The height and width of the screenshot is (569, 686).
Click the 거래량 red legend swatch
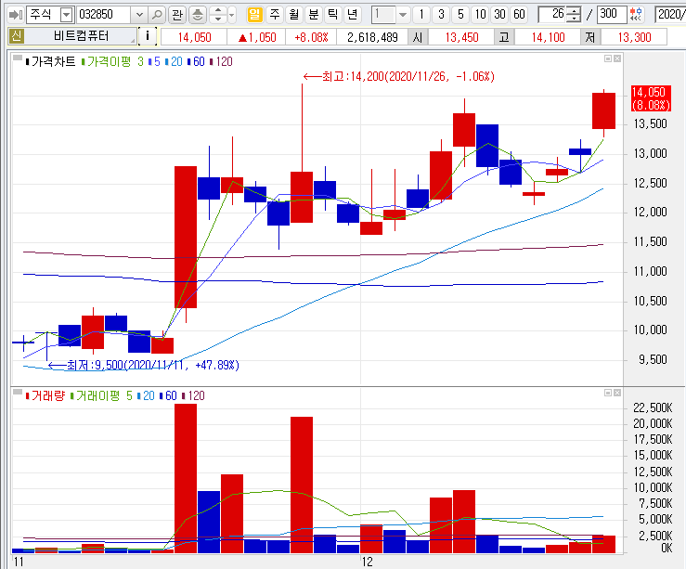click(28, 395)
